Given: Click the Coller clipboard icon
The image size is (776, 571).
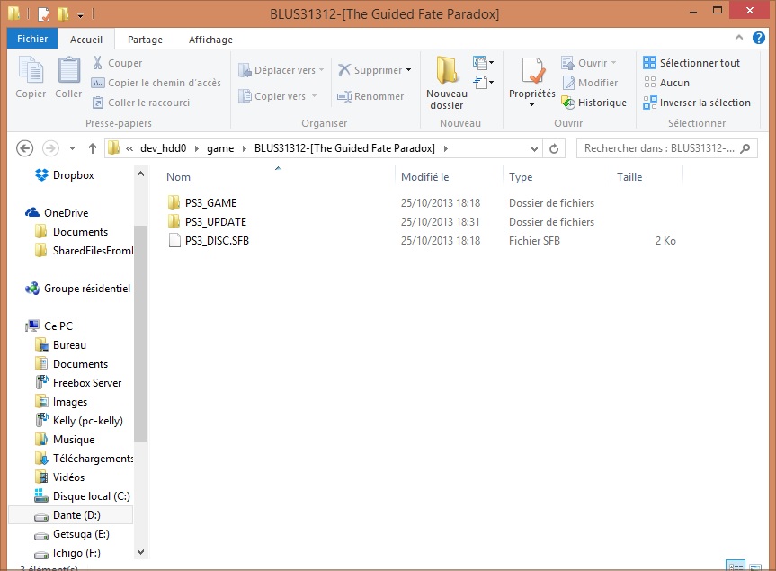Looking at the screenshot, I should pos(69,70).
